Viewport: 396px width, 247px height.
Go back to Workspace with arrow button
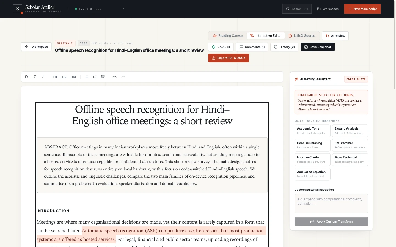pyautogui.click(x=36, y=47)
